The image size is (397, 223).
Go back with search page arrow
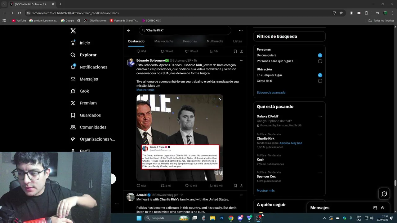click(129, 30)
